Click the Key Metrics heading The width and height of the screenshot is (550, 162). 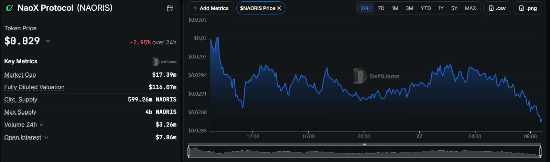[21, 61]
